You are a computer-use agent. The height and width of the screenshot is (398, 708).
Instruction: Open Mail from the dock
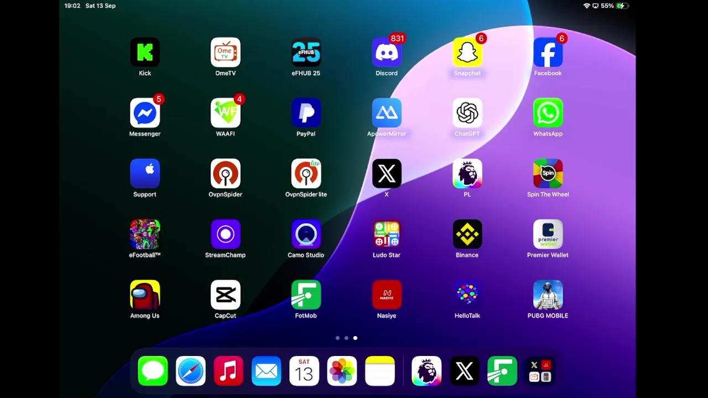tap(267, 371)
